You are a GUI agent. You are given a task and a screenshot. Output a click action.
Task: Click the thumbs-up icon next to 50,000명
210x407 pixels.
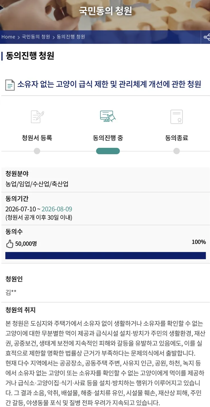(10, 244)
